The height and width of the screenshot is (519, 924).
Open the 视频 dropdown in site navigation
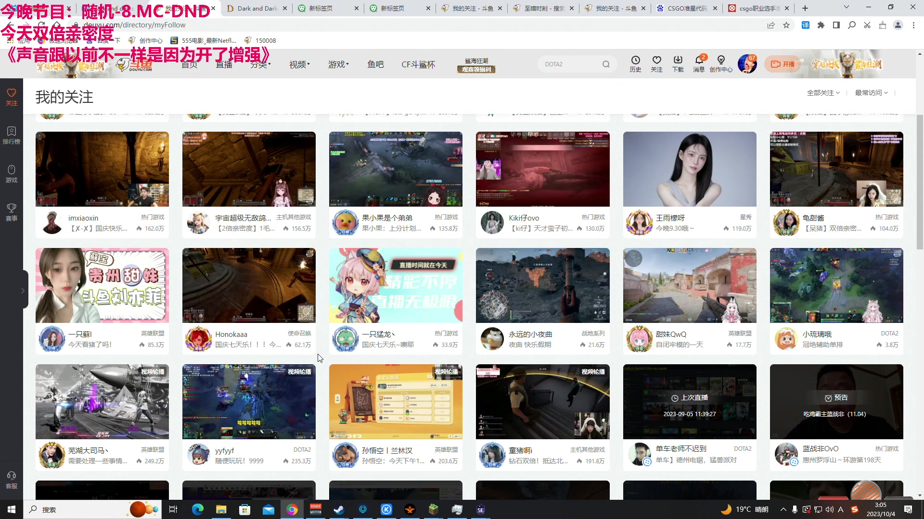click(x=299, y=64)
